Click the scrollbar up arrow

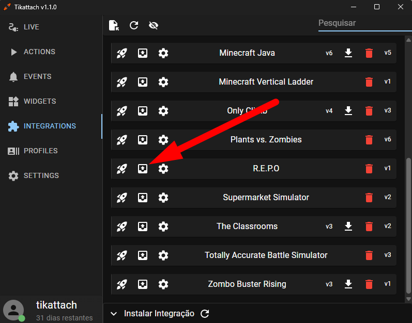pos(408,40)
